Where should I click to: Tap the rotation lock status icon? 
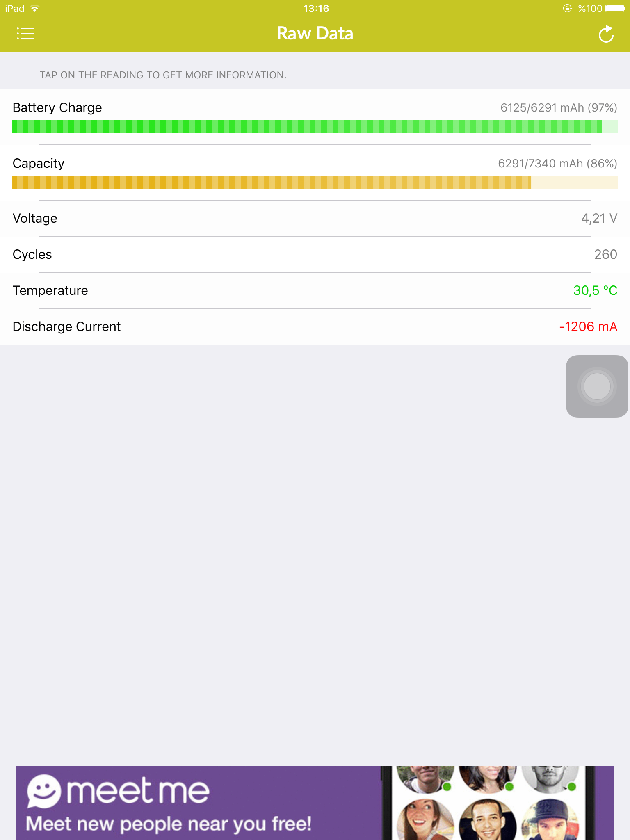567,9
